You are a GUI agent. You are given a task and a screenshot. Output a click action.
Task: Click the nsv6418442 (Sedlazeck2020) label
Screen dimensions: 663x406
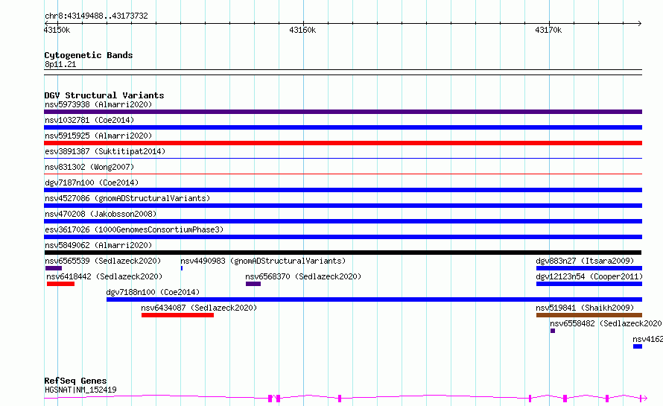point(104,276)
